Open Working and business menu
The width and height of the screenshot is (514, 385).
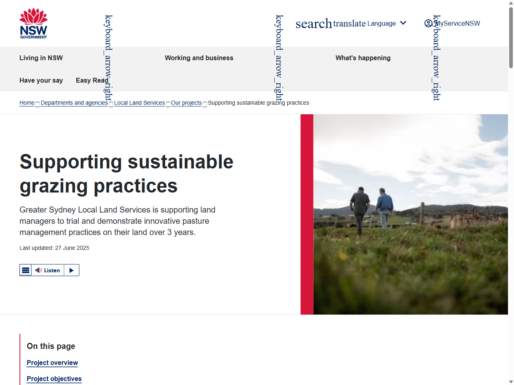199,58
